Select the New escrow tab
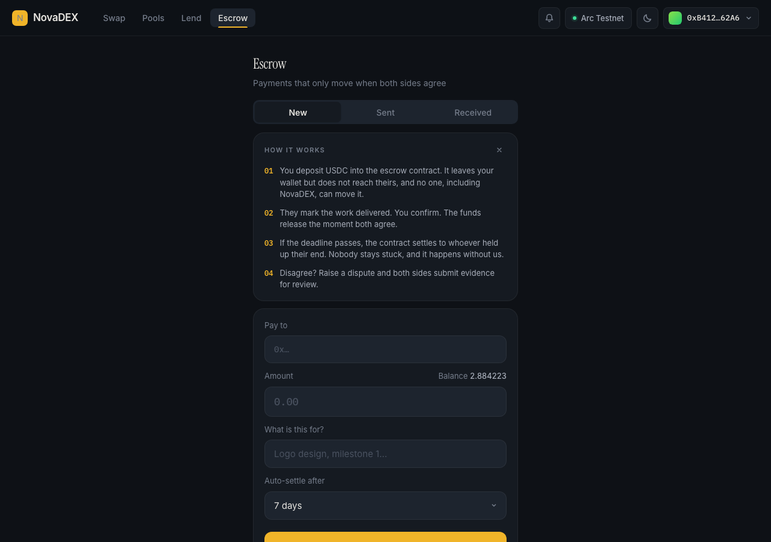The height and width of the screenshot is (542, 771). click(298, 113)
